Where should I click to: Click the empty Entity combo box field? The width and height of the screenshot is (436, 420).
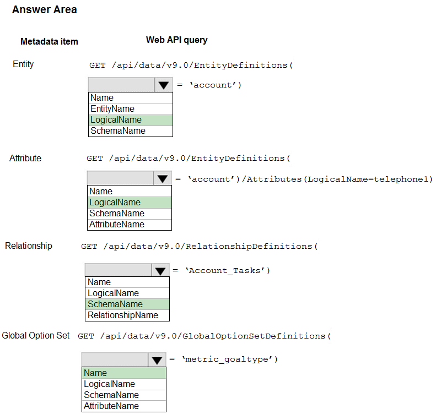click(121, 85)
